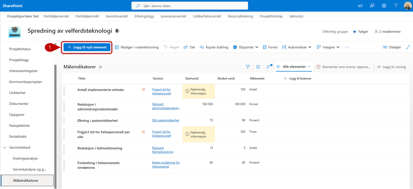Open the Detaljer pane
413x189 pixels.
[392, 47]
